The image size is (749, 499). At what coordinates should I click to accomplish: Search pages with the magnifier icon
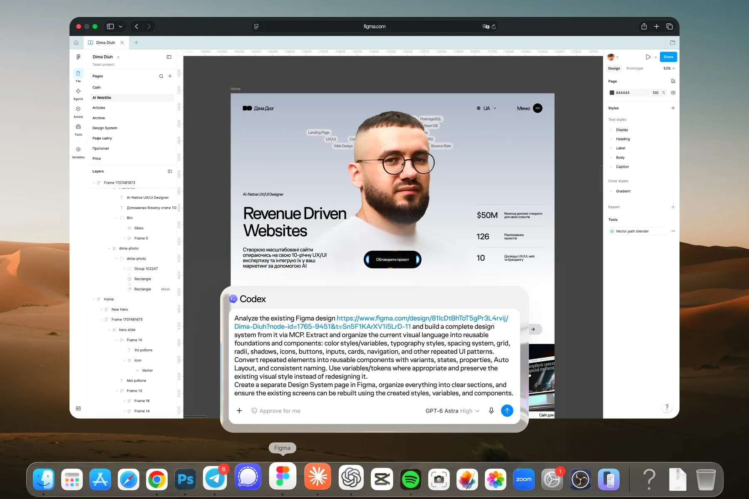pos(161,76)
